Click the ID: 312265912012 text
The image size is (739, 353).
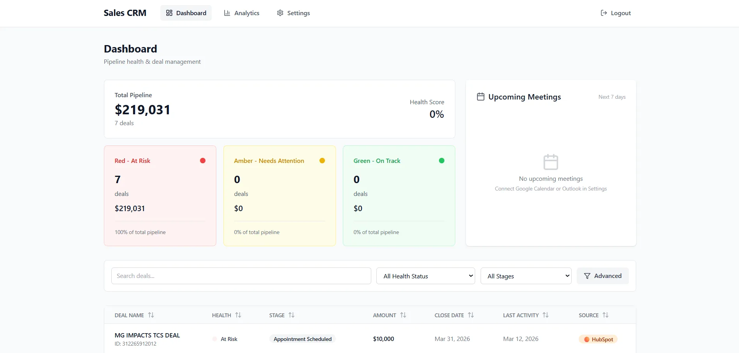click(135, 344)
